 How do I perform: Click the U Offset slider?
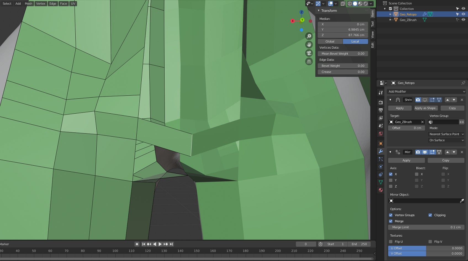[x=426, y=248]
